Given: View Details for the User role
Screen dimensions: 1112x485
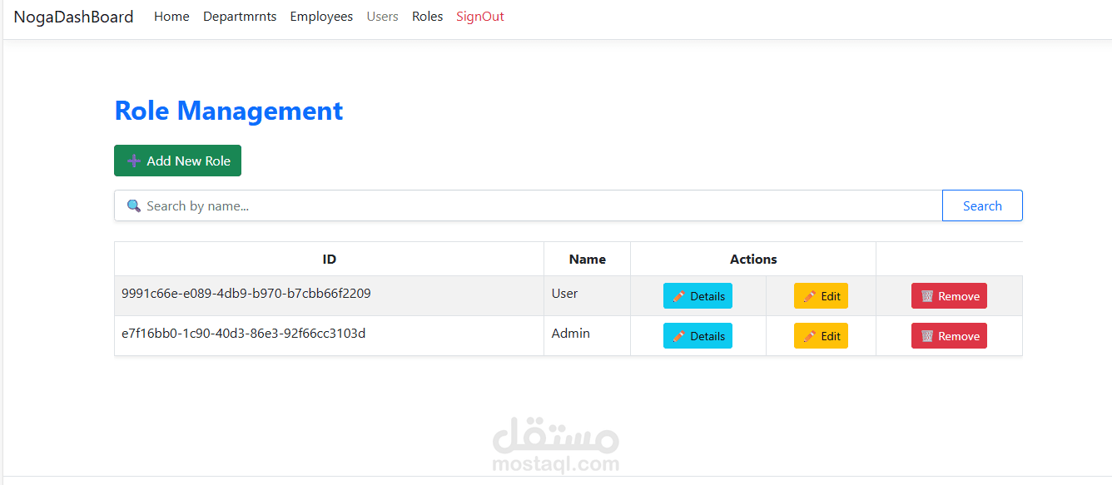Looking at the screenshot, I should (x=697, y=296).
